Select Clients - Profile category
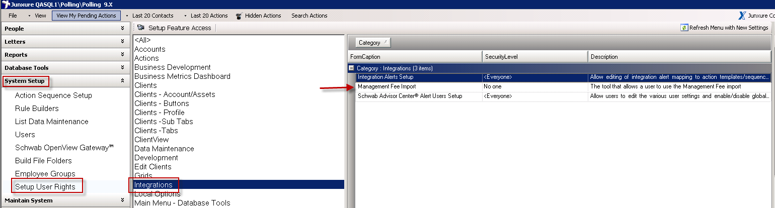This screenshot has height=208, width=775. tap(239, 113)
